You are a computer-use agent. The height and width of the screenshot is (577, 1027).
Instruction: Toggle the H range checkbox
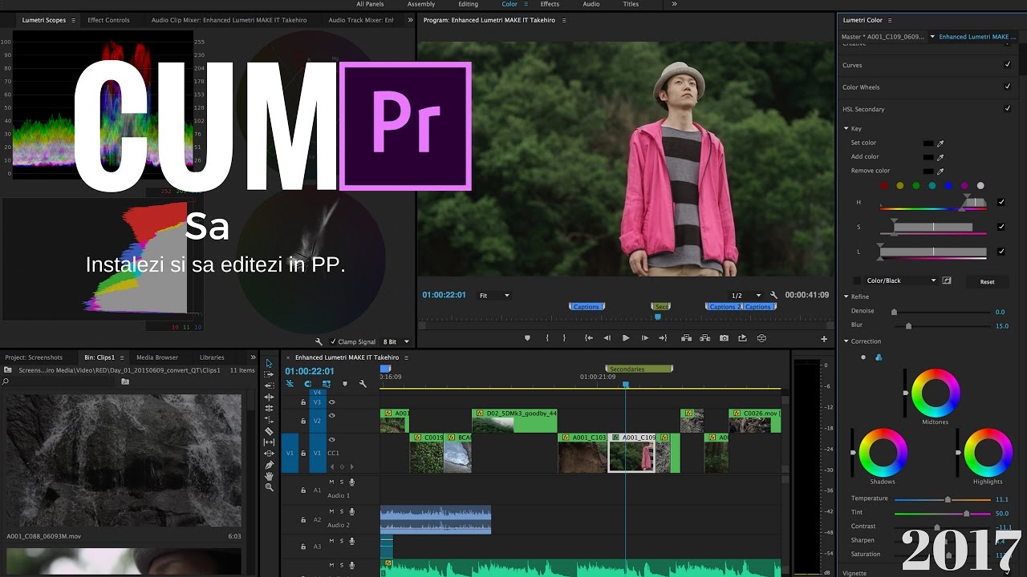[x=1001, y=202]
